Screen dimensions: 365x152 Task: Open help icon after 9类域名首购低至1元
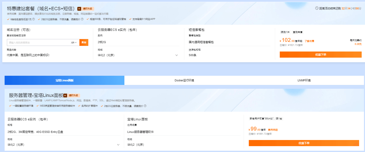[x=34, y=19]
